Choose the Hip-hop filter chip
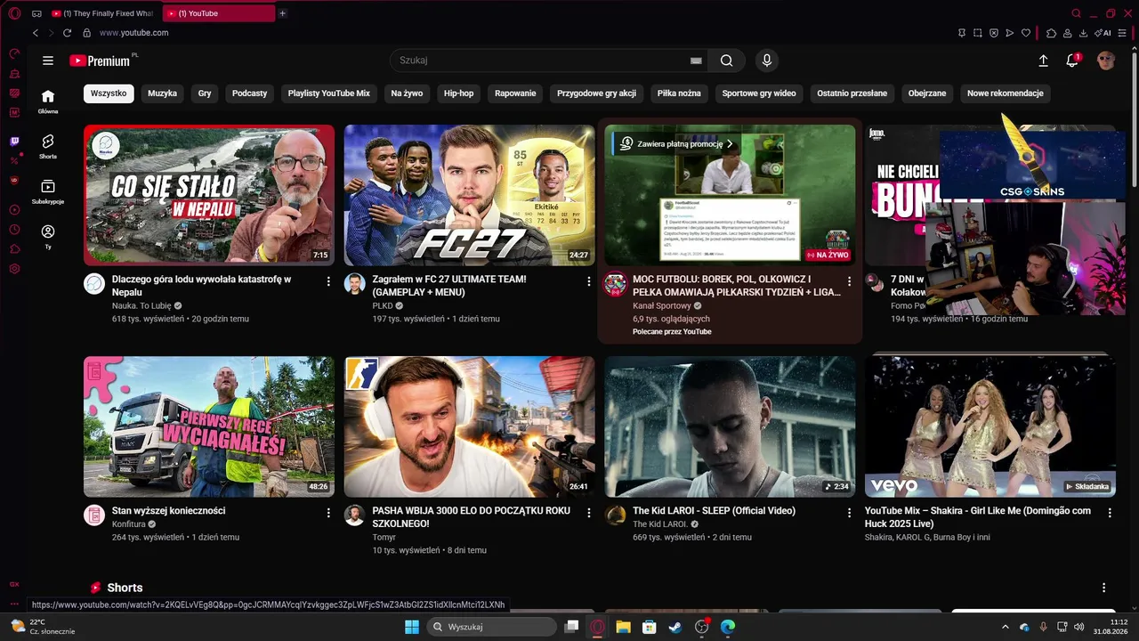 (459, 93)
